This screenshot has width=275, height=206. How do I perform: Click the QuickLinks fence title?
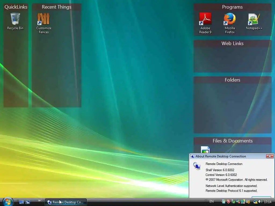coord(16,7)
